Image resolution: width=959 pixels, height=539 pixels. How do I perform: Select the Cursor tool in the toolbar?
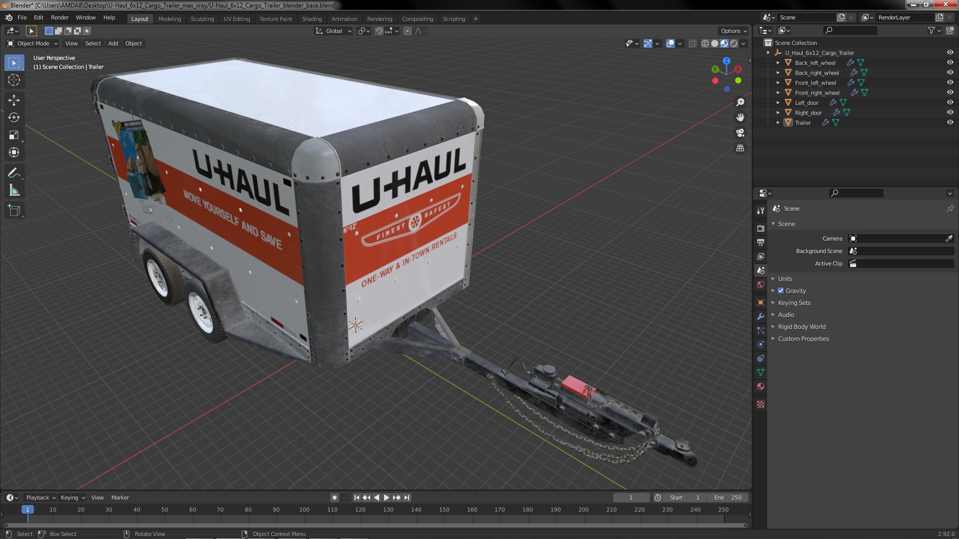[14, 80]
